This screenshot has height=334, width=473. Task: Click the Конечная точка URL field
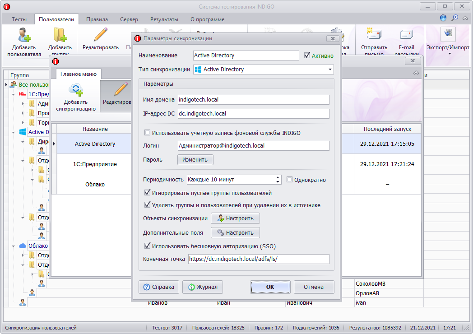coord(259,259)
